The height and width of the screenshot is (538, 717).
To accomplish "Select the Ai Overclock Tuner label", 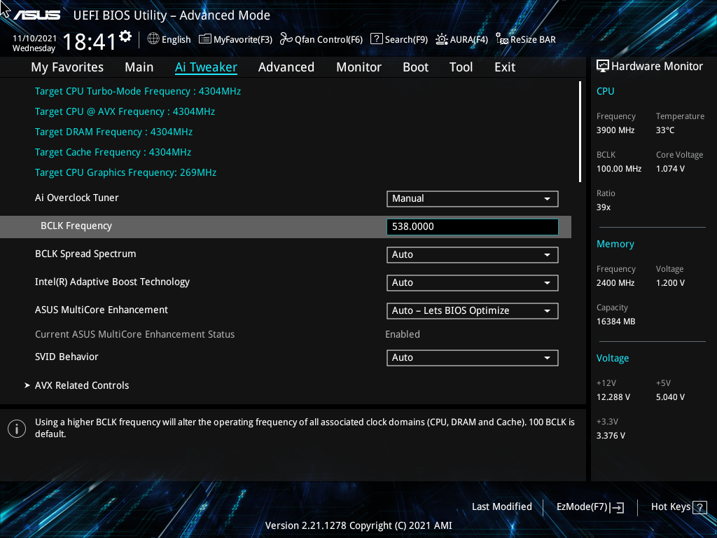I will tap(77, 198).
